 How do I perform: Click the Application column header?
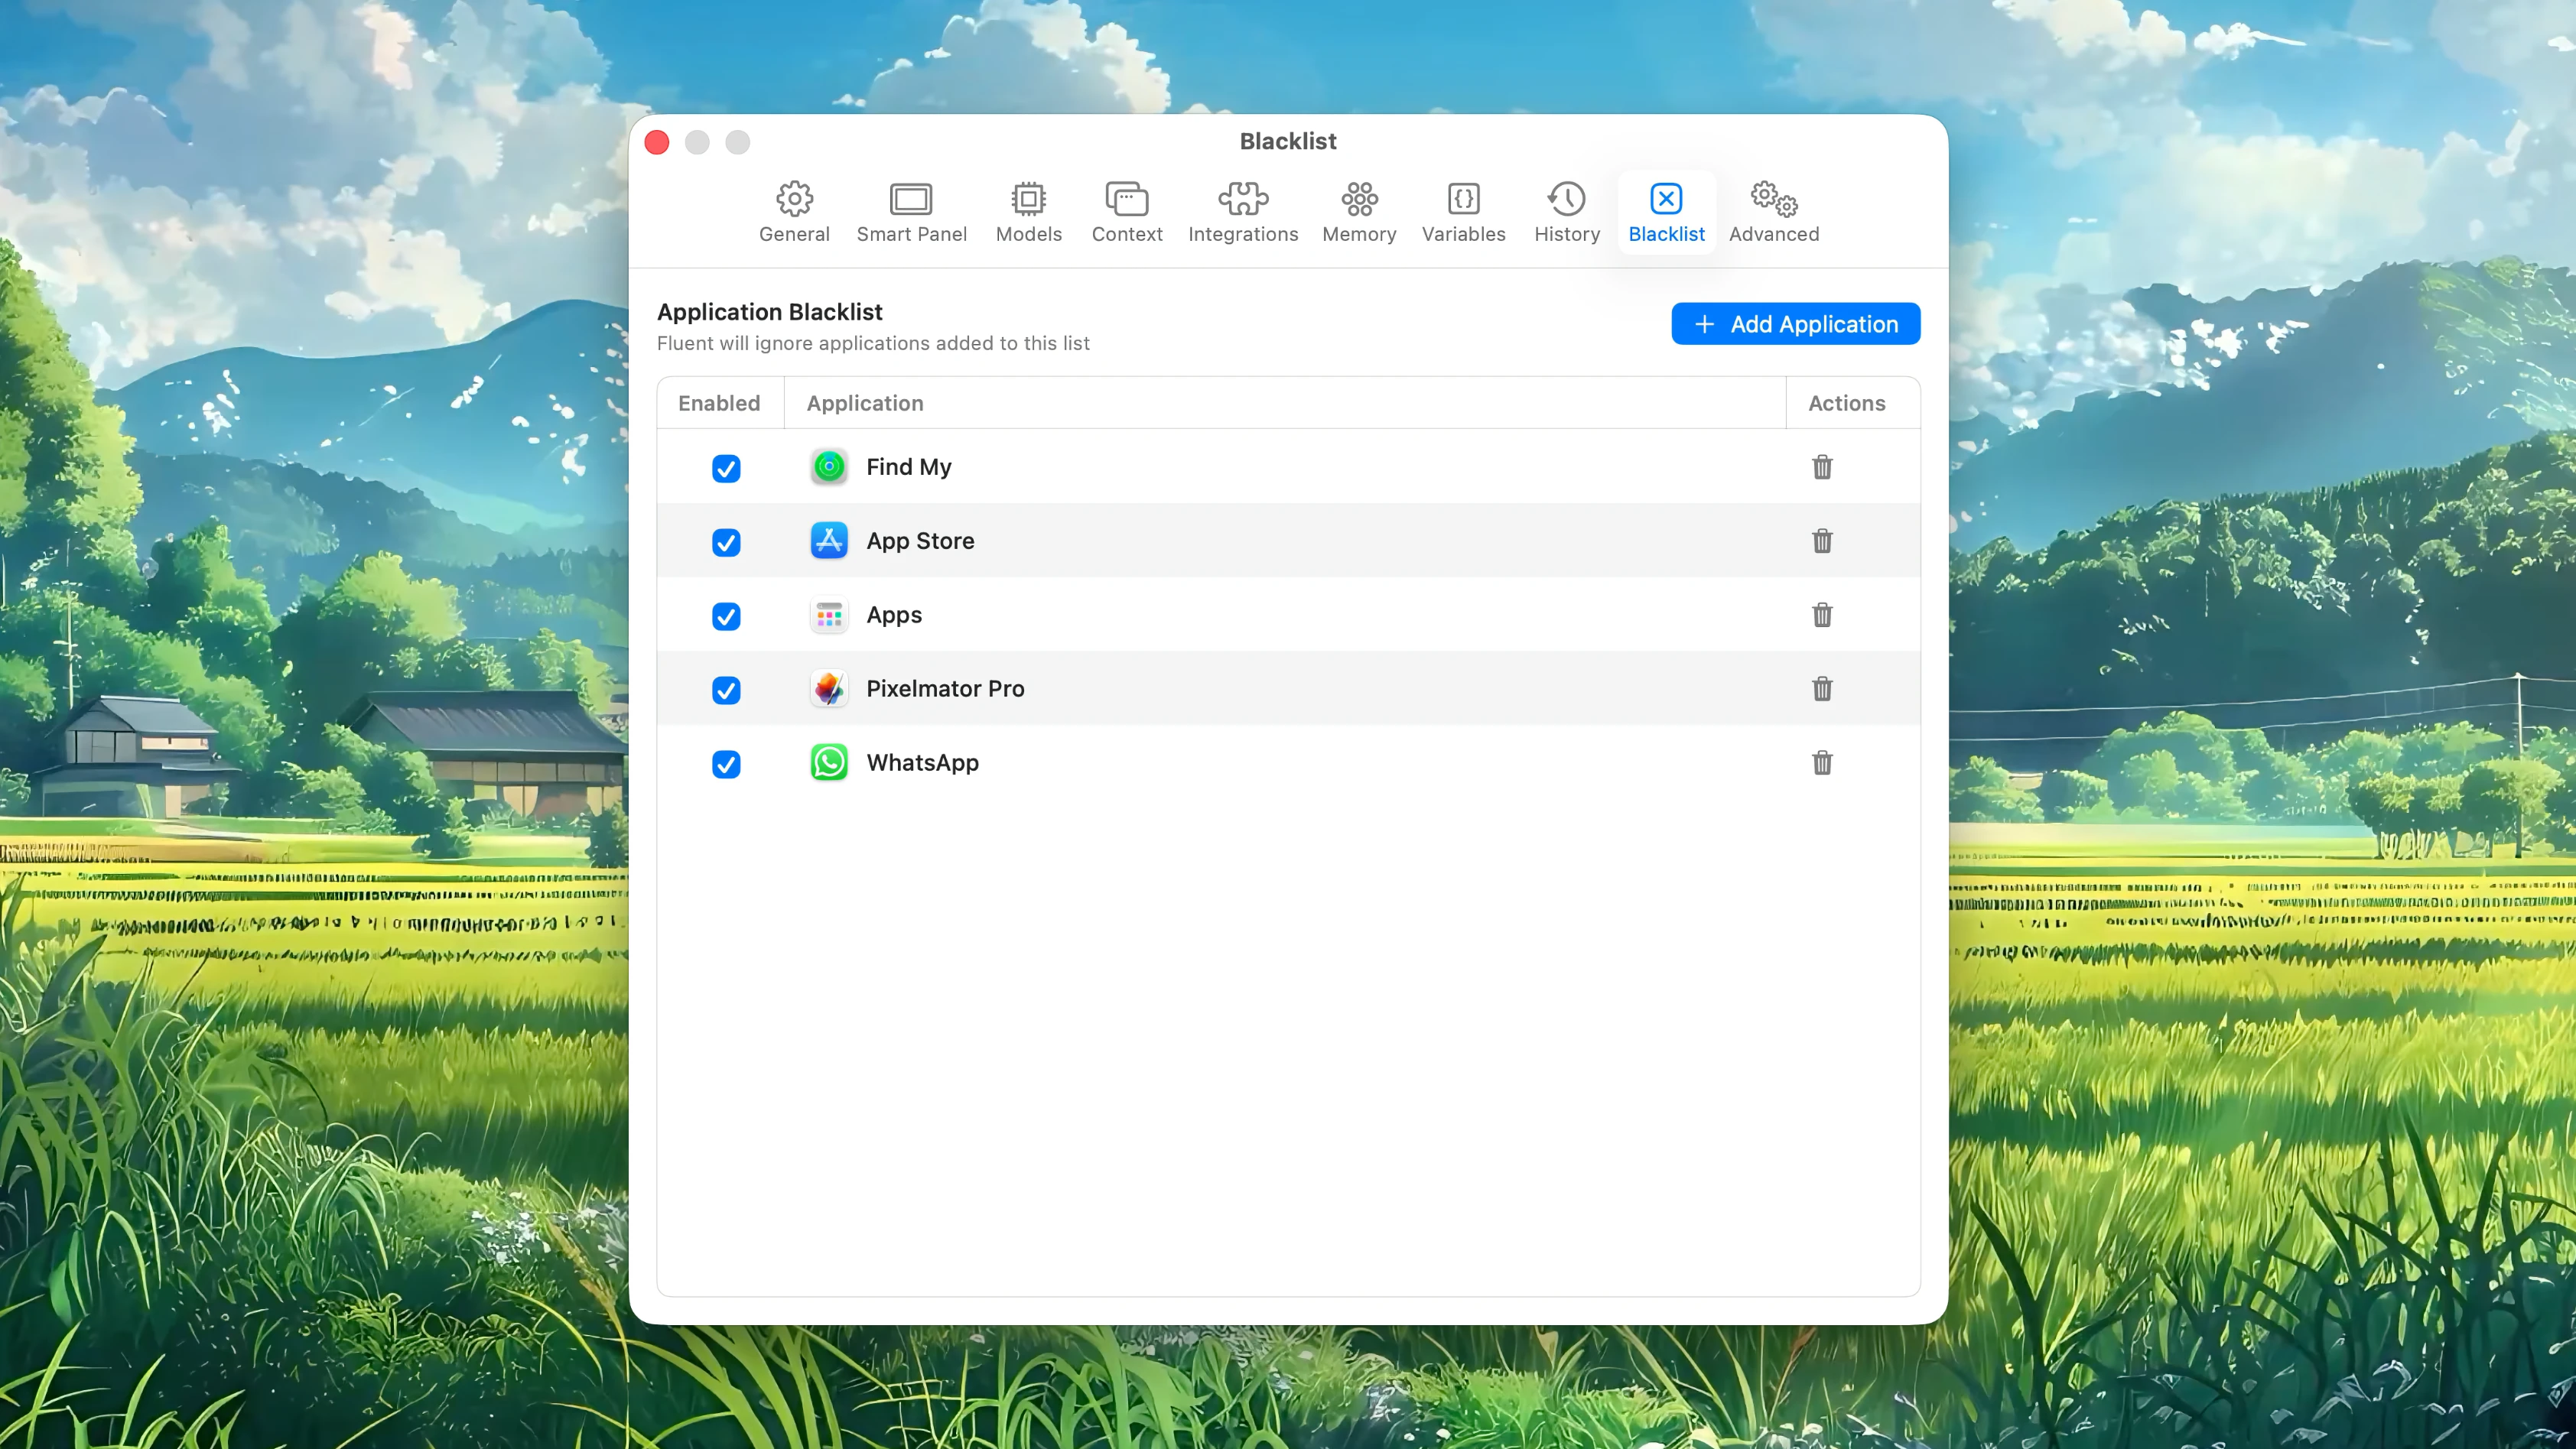[865, 402]
